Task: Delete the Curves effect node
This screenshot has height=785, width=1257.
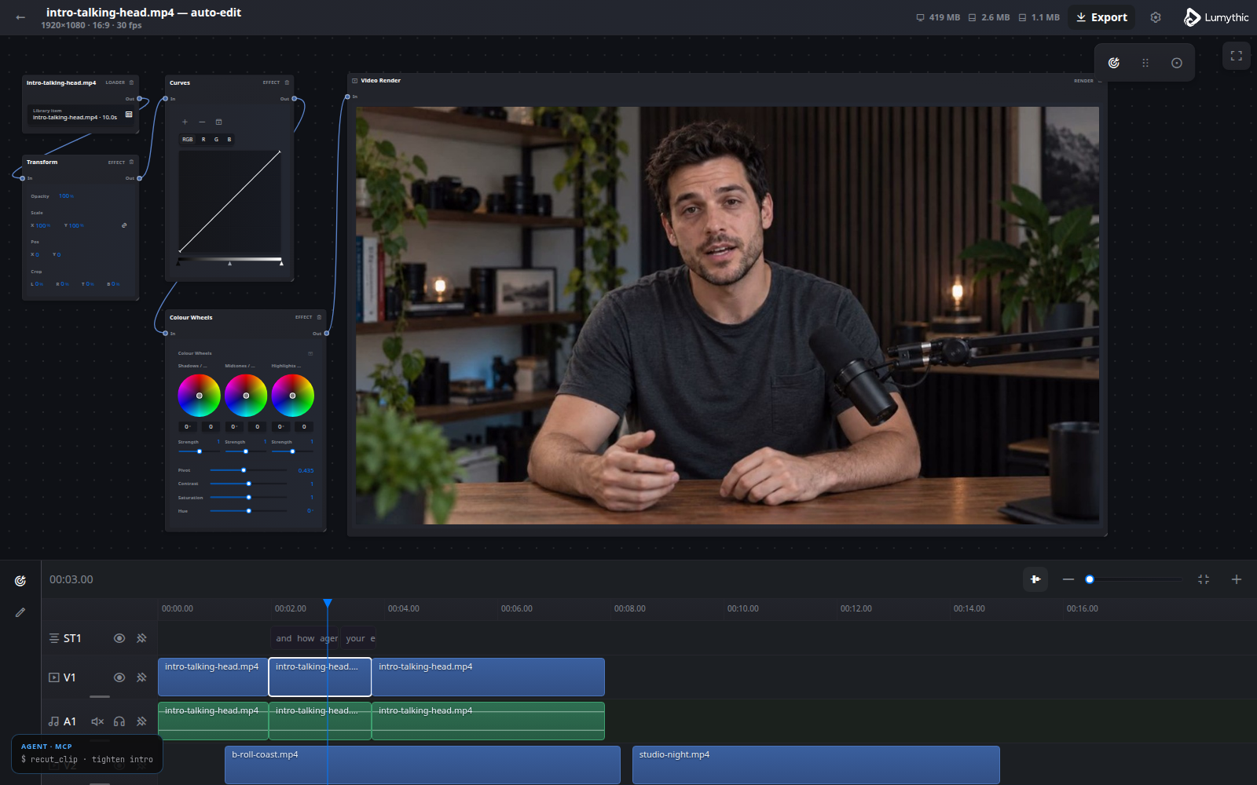Action: click(287, 82)
